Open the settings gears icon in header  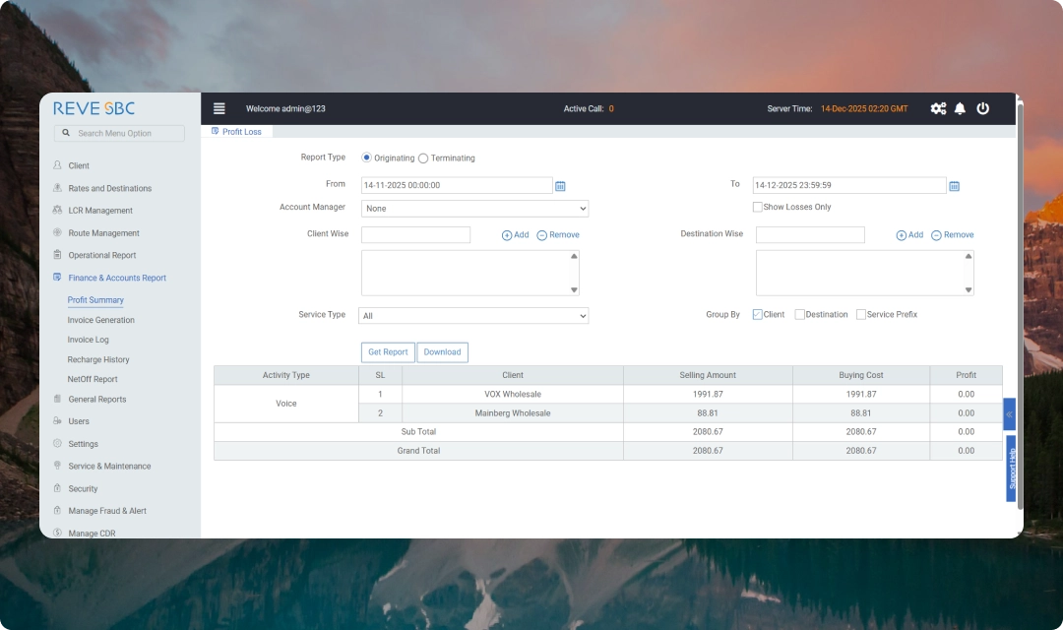pos(938,108)
